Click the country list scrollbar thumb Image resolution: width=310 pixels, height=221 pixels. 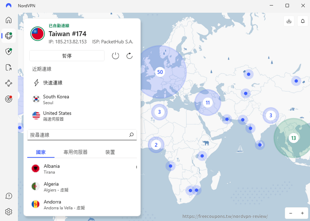[137, 167]
